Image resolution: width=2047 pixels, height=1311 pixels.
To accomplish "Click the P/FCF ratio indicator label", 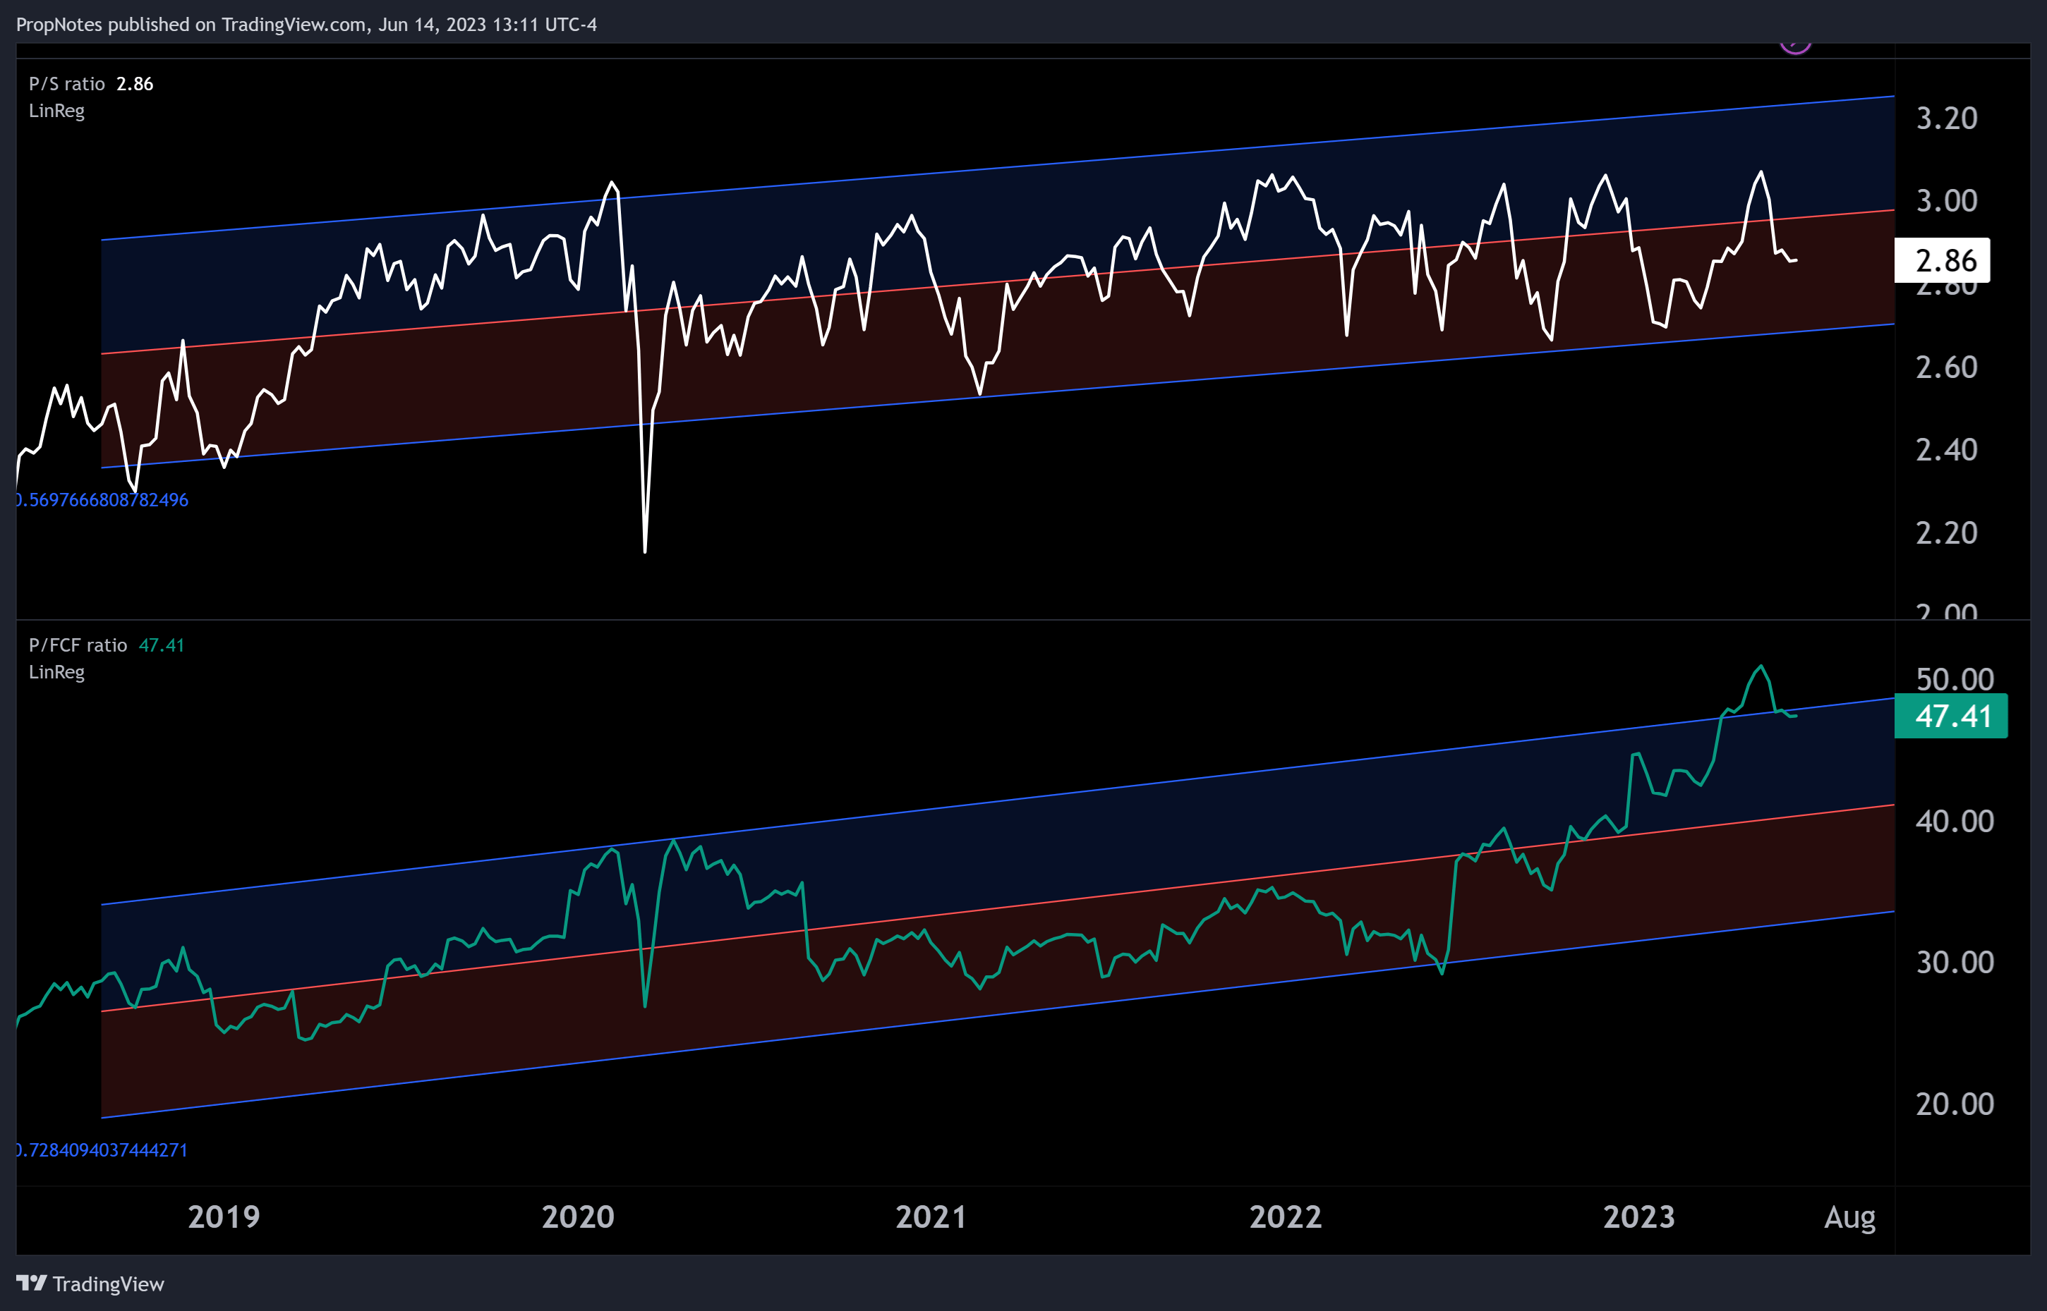I will click(x=78, y=645).
